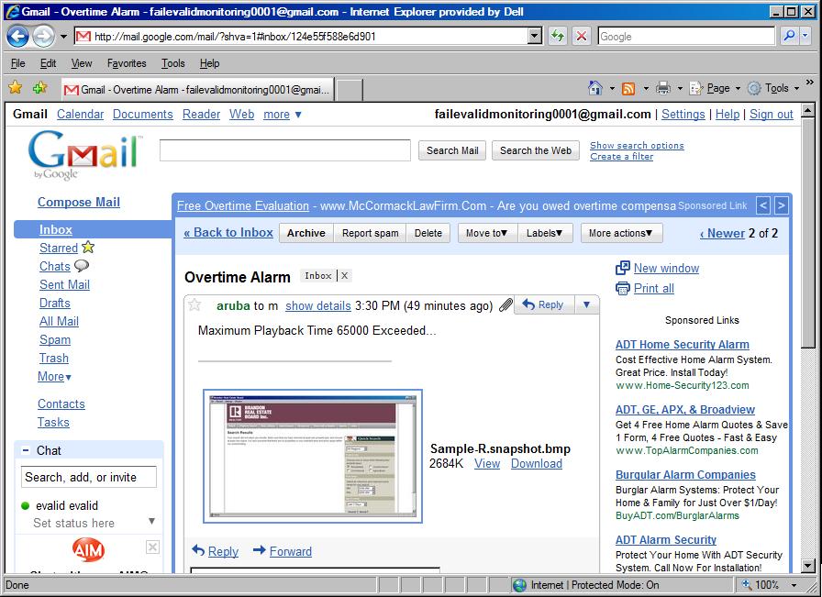Image resolution: width=822 pixels, height=597 pixels.
Task: Download the Sample-R.snapshot.bmp attachment
Action: (x=537, y=463)
